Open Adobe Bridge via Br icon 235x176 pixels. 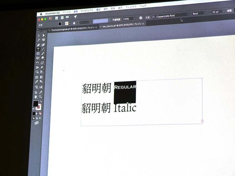point(56,18)
